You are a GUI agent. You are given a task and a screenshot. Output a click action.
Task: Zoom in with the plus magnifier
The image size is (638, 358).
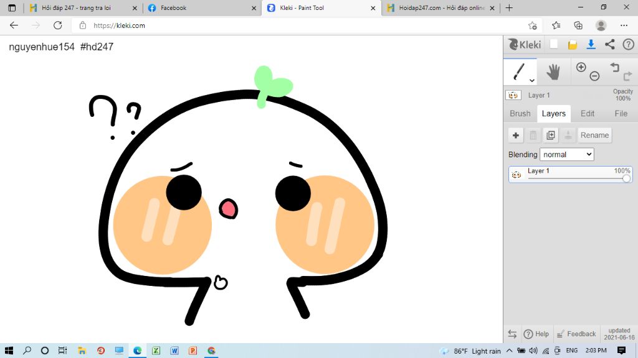point(581,67)
